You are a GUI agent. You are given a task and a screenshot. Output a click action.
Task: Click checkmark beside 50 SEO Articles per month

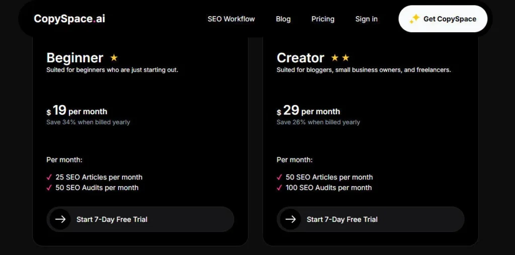(280, 177)
